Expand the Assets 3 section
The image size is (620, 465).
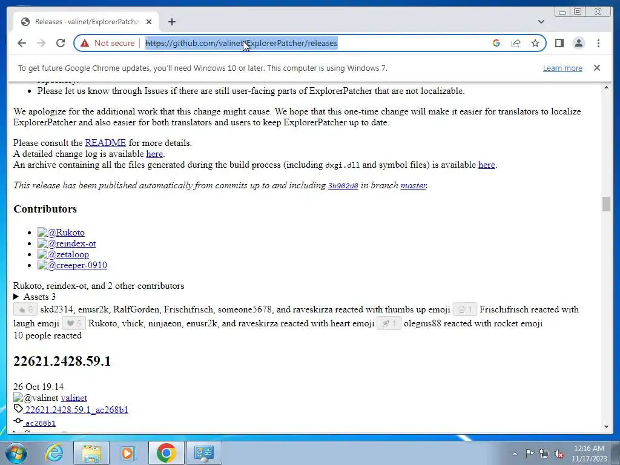[35, 297]
